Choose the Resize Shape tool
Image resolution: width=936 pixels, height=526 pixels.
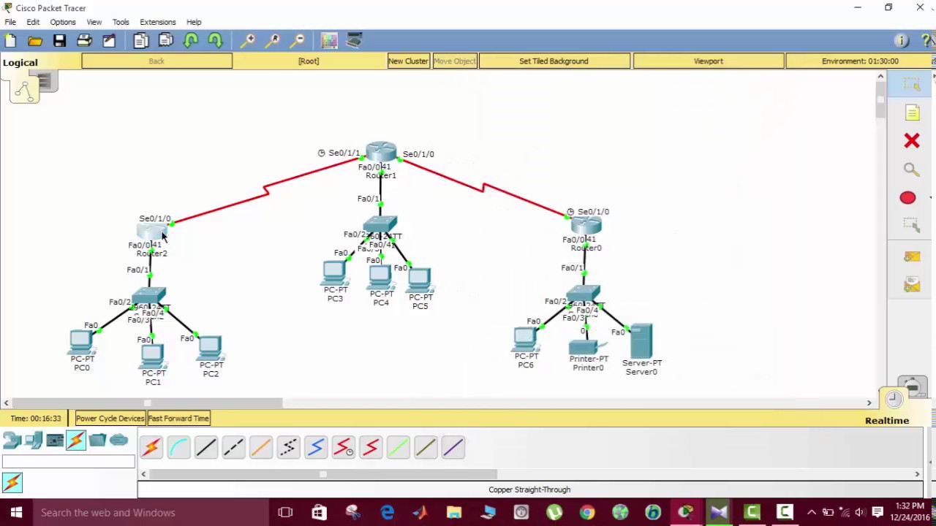tap(911, 226)
